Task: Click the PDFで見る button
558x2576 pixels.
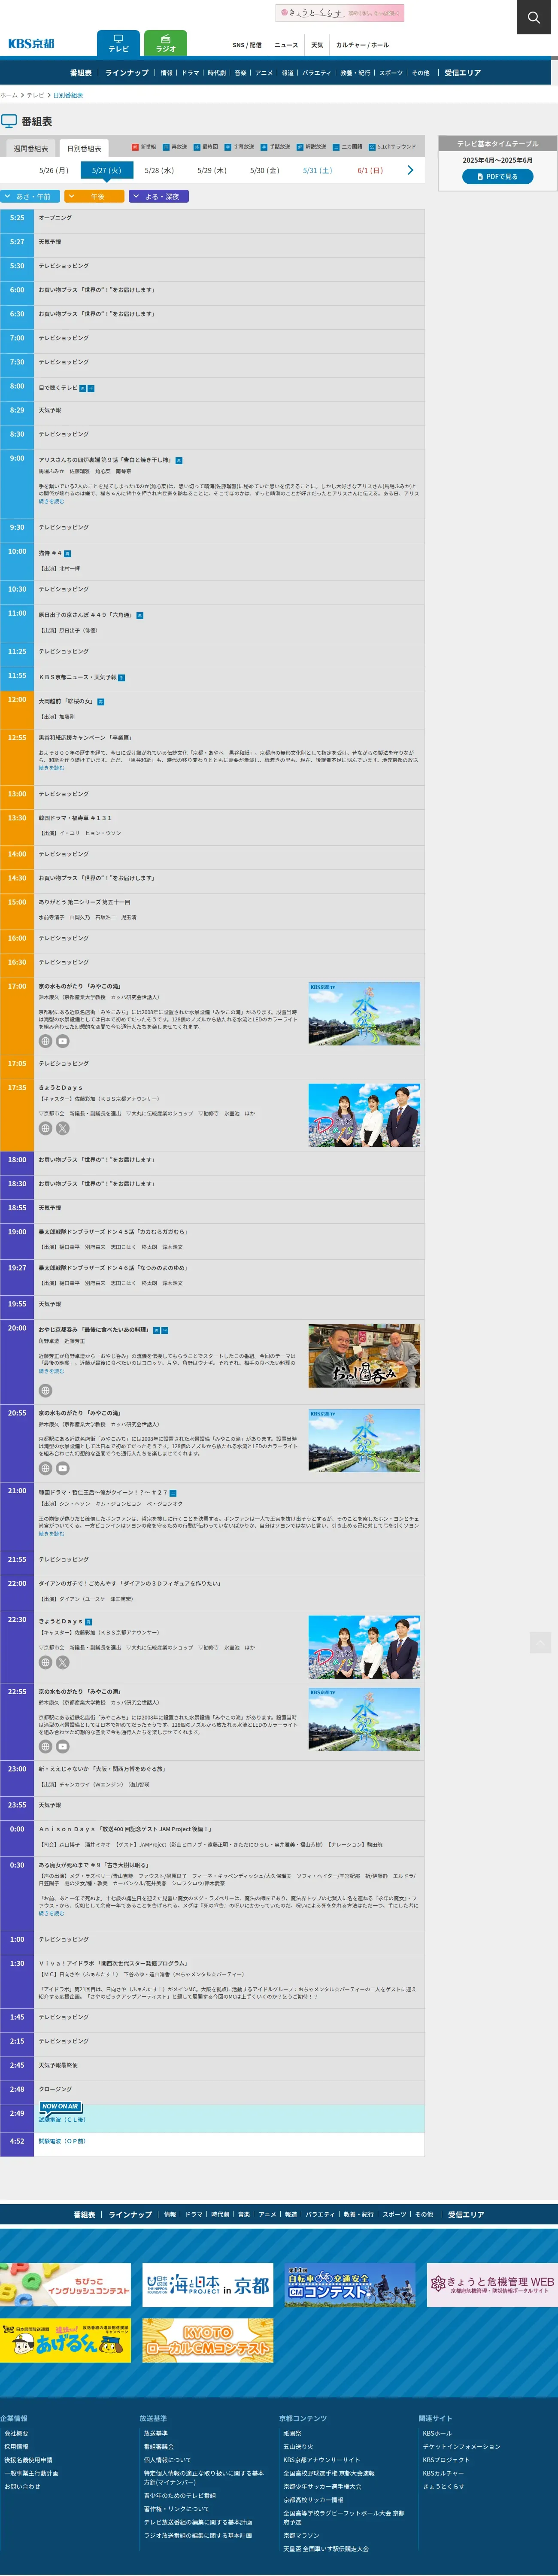Action: (497, 176)
